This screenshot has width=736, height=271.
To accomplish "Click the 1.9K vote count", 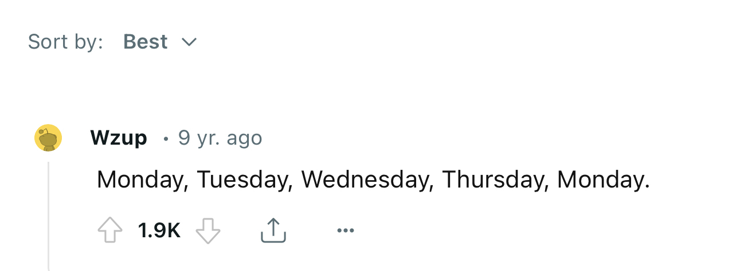I will click(x=159, y=230).
